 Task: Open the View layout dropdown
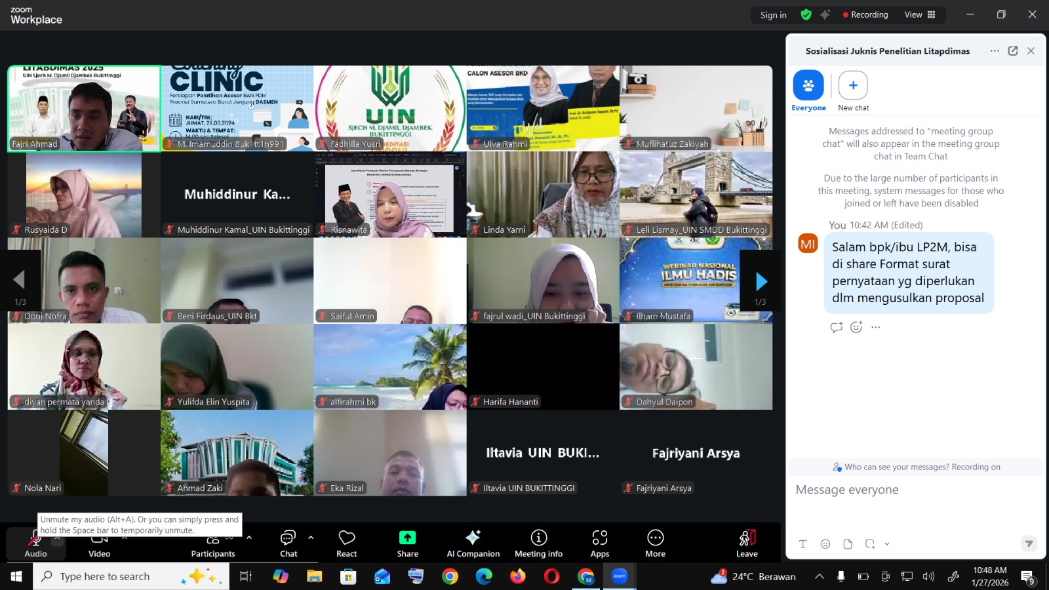[920, 14]
